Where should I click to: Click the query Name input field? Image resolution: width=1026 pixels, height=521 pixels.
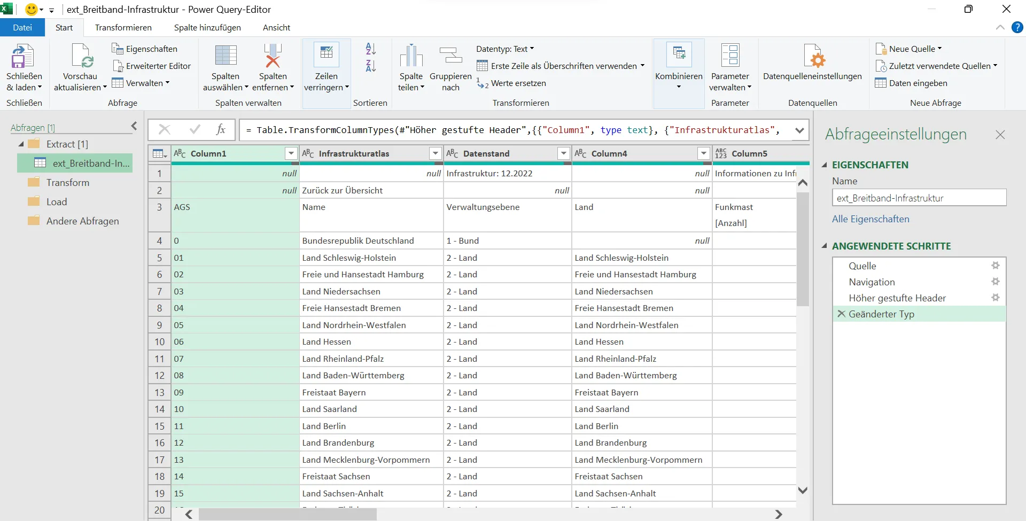(x=919, y=198)
